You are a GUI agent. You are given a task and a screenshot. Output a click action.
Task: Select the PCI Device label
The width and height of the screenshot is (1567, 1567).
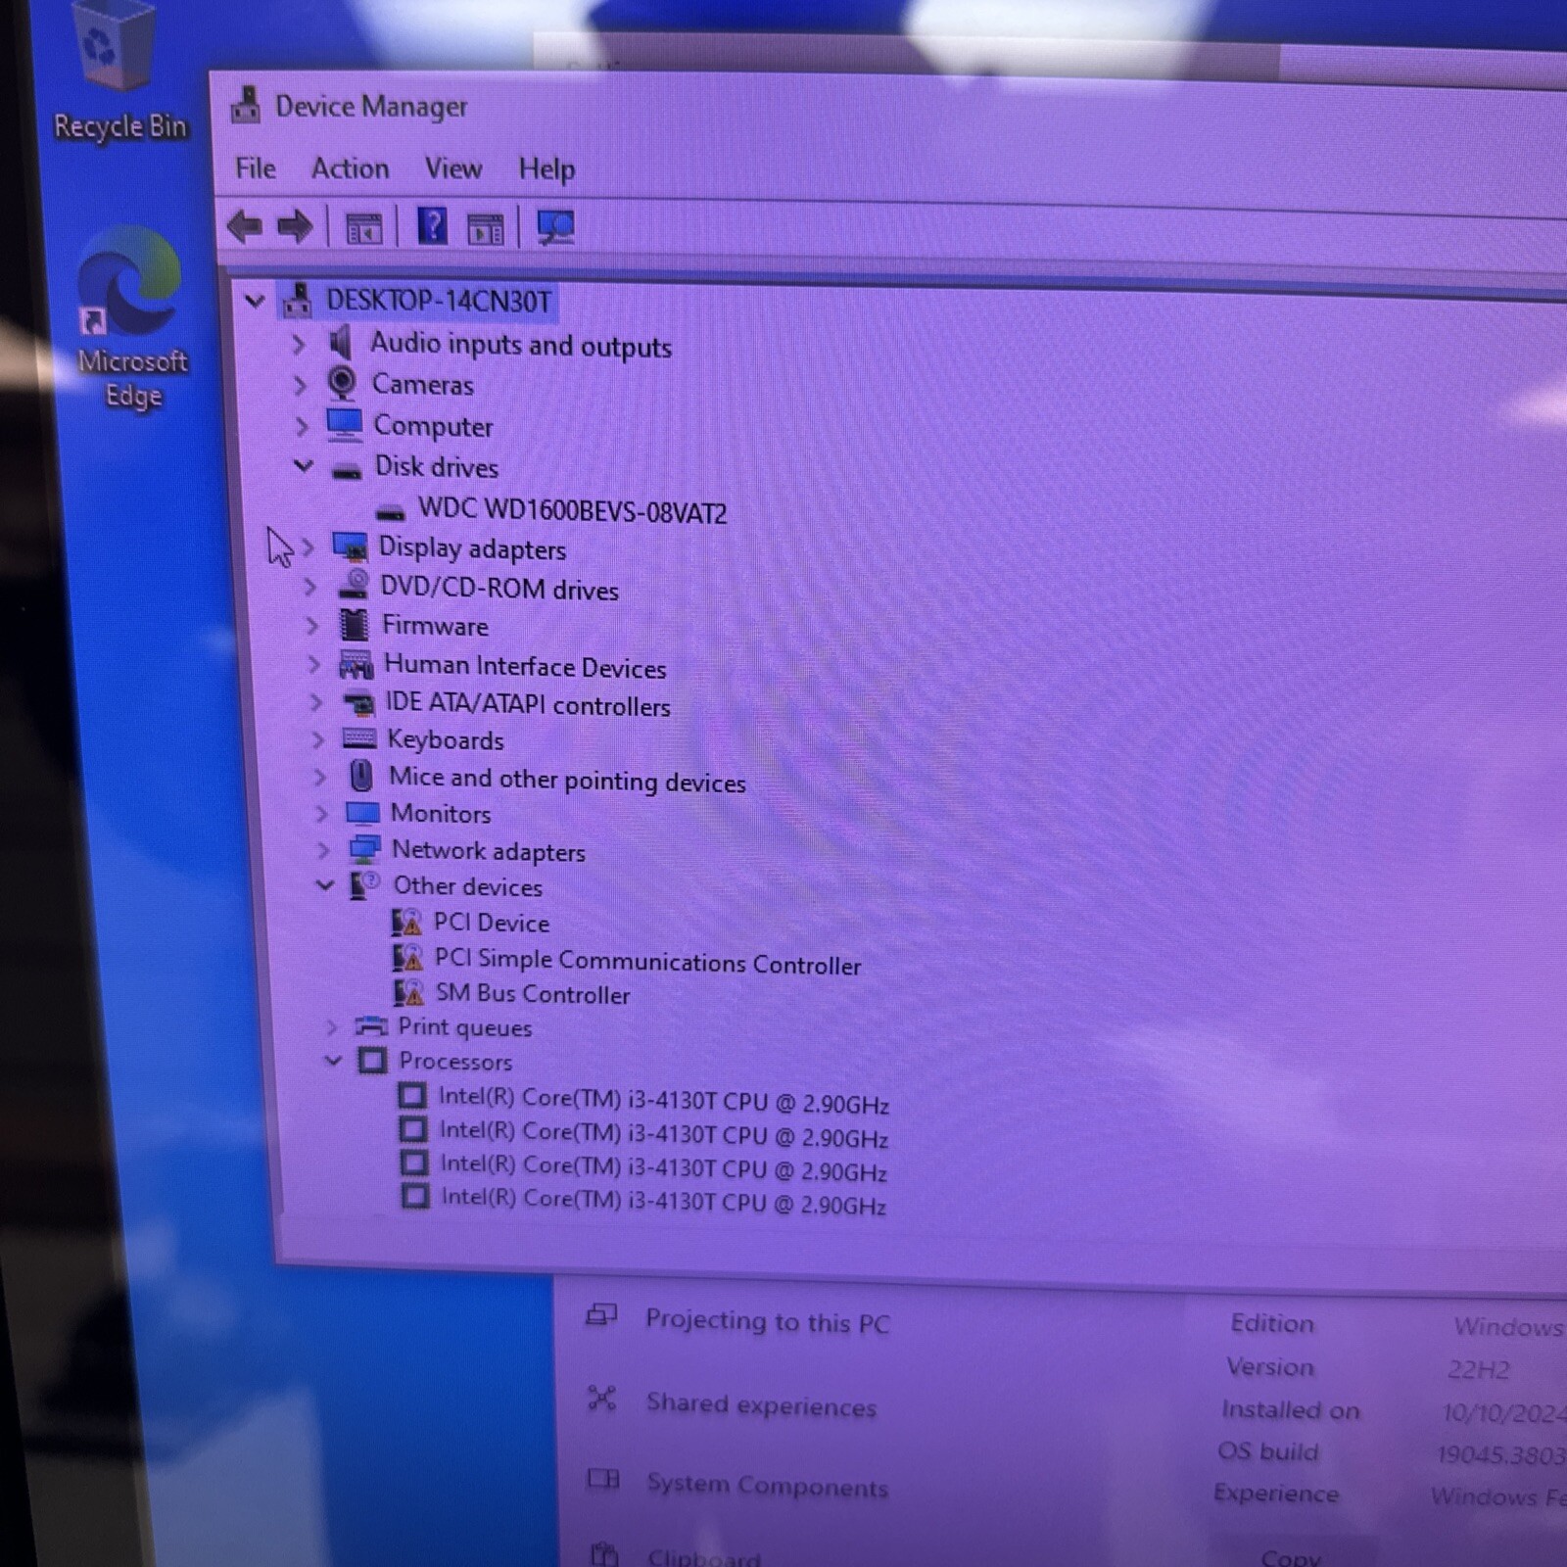[x=492, y=923]
